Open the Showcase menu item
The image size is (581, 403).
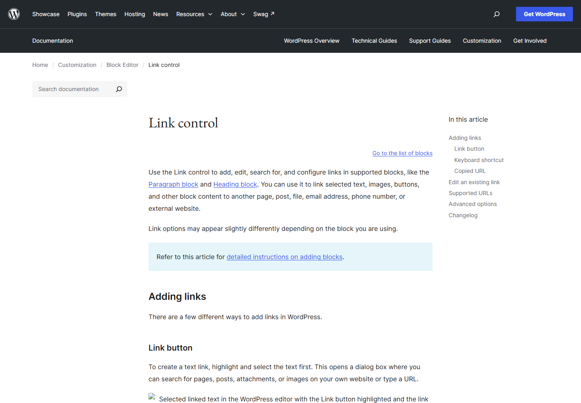pos(46,14)
